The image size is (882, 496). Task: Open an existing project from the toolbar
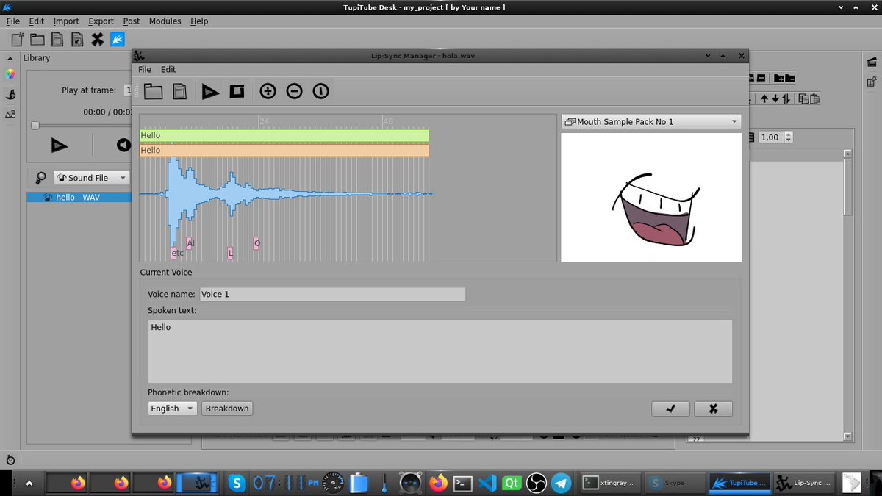37,39
